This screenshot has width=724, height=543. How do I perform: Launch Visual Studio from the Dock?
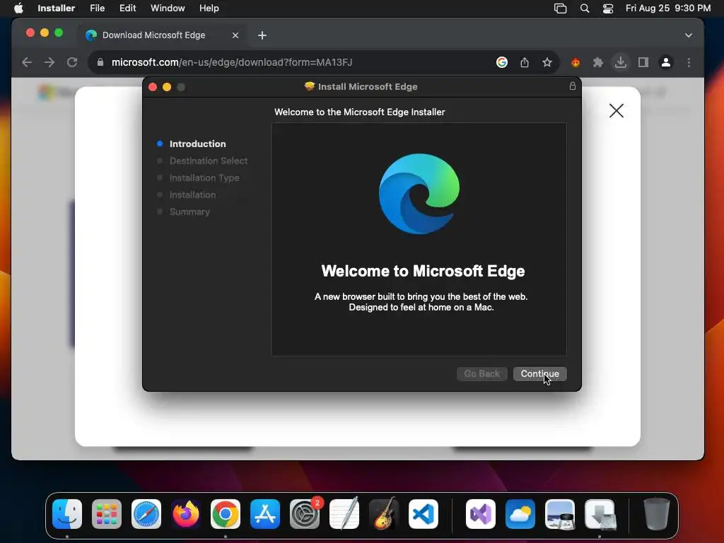tap(481, 514)
